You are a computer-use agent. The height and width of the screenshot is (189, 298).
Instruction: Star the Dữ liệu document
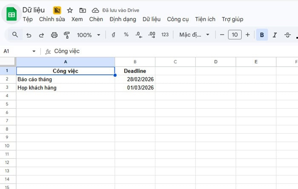pyautogui.click(x=70, y=10)
